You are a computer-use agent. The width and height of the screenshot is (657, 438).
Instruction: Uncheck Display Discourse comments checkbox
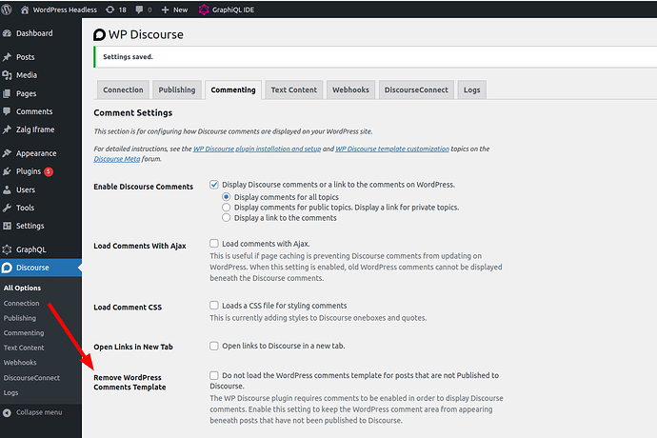point(214,185)
